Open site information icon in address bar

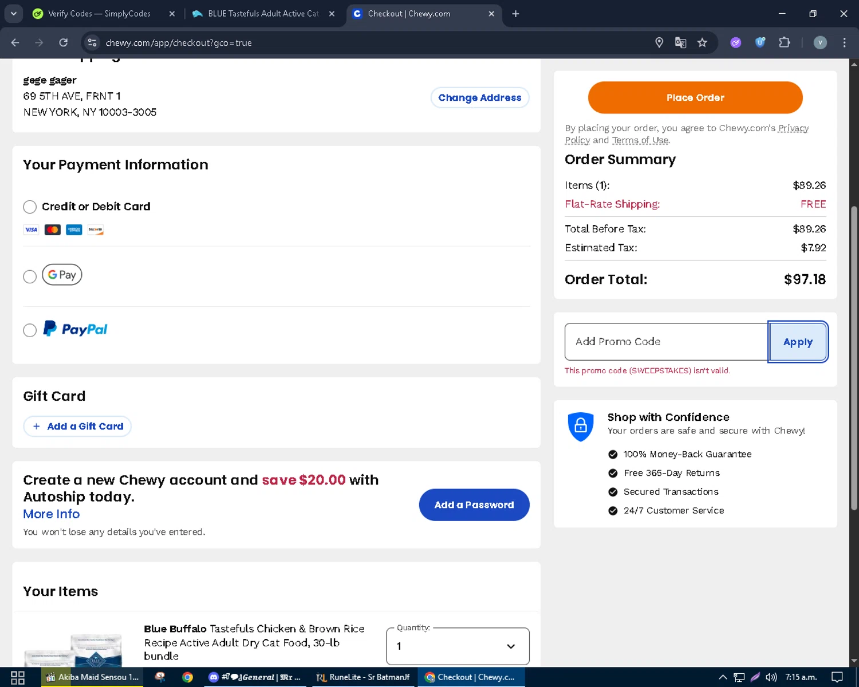(x=92, y=42)
